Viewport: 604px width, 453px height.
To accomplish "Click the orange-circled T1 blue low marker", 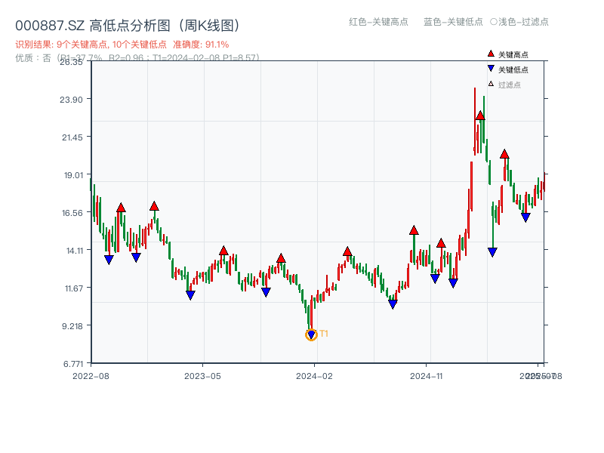I will point(311,334).
